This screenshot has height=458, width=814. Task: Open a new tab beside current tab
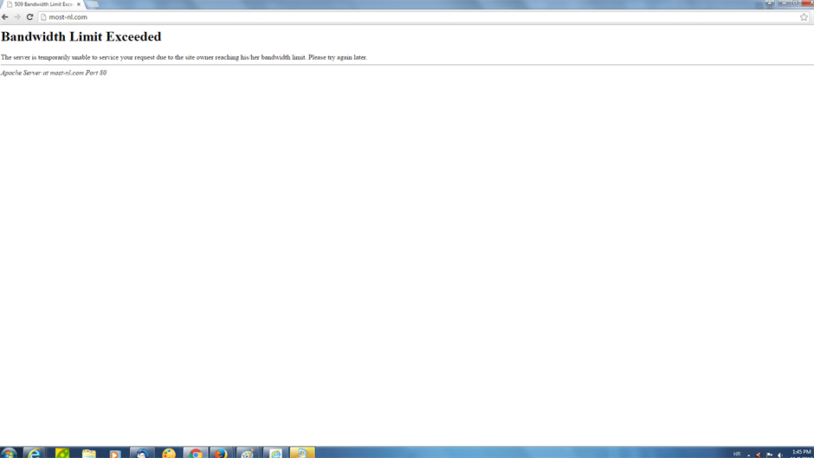93,4
